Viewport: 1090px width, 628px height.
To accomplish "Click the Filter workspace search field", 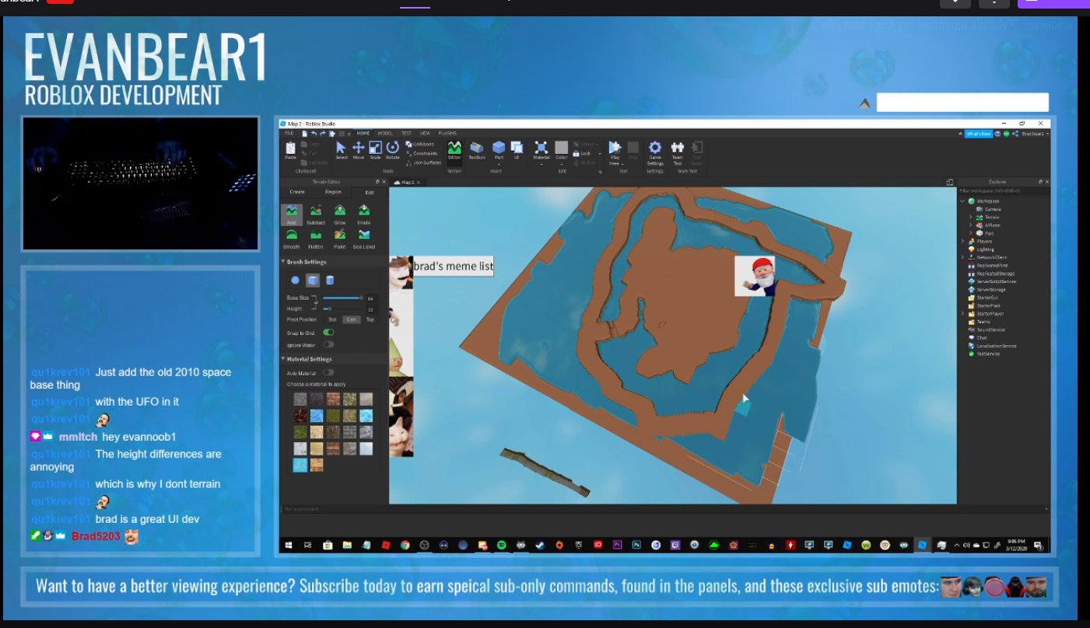I will (1003, 190).
